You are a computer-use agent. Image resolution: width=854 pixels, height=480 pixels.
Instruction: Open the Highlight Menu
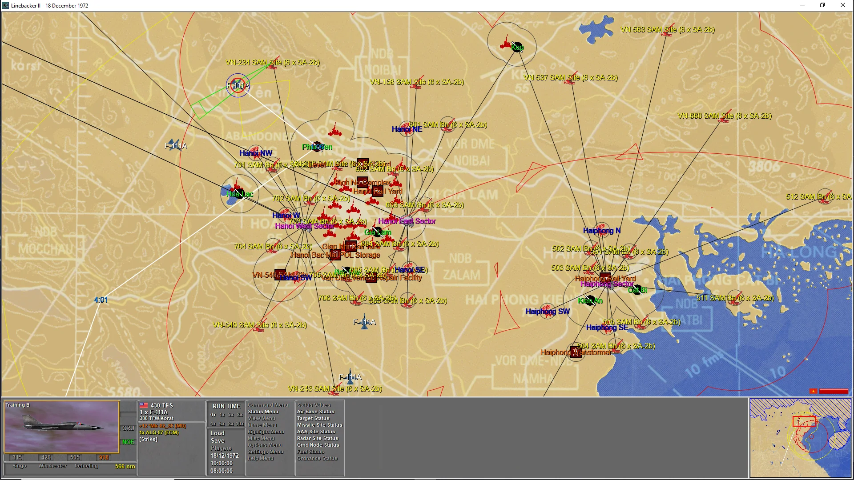(266, 432)
